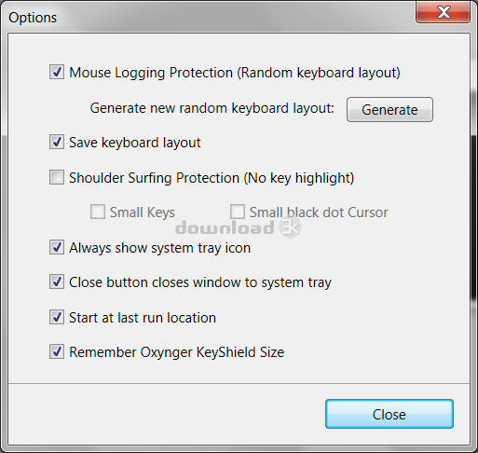Uncheck Remember Oxynger KeyShield Size checkbox

(x=57, y=351)
